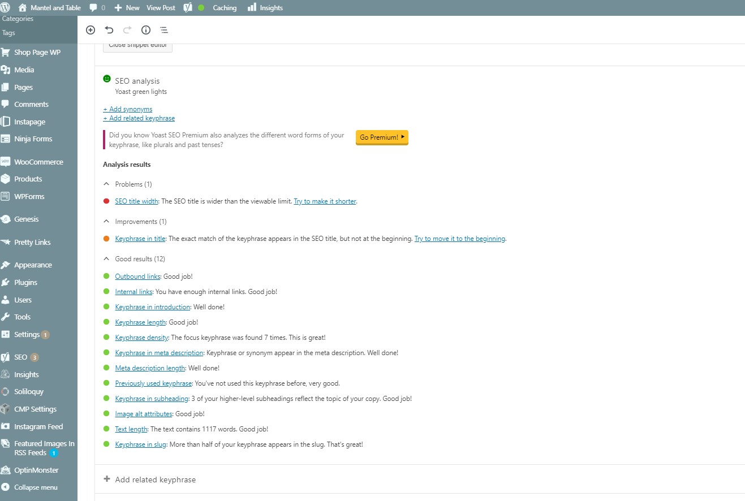The image size is (745, 501).
Task: Open WooCommerce sidebar icon
Action: (6, 162)
